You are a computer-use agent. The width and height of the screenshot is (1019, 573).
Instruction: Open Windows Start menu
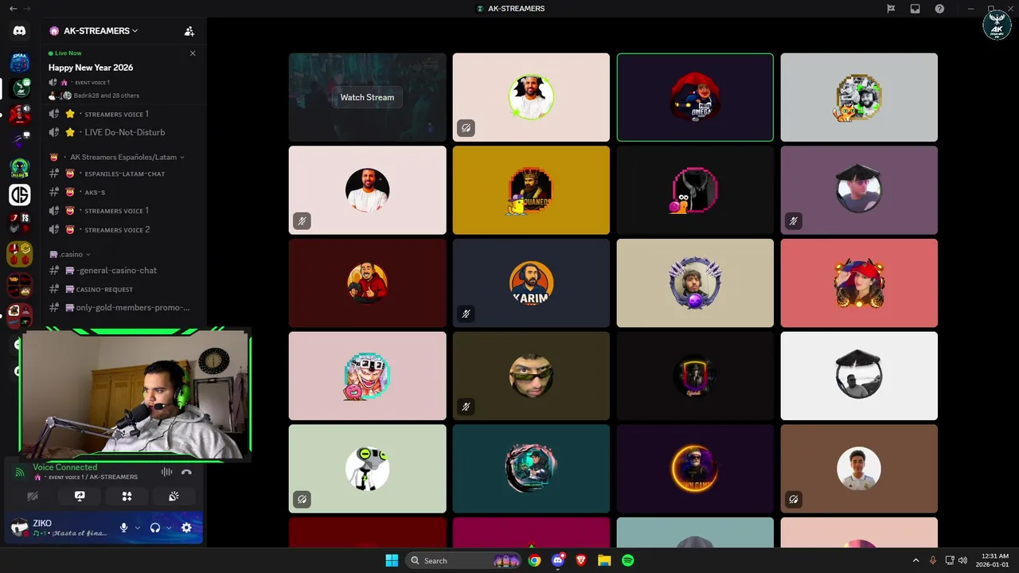(392, 560)
